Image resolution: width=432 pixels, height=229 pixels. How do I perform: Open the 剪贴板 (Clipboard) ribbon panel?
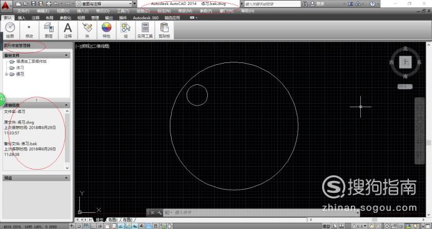pos(164,30)
